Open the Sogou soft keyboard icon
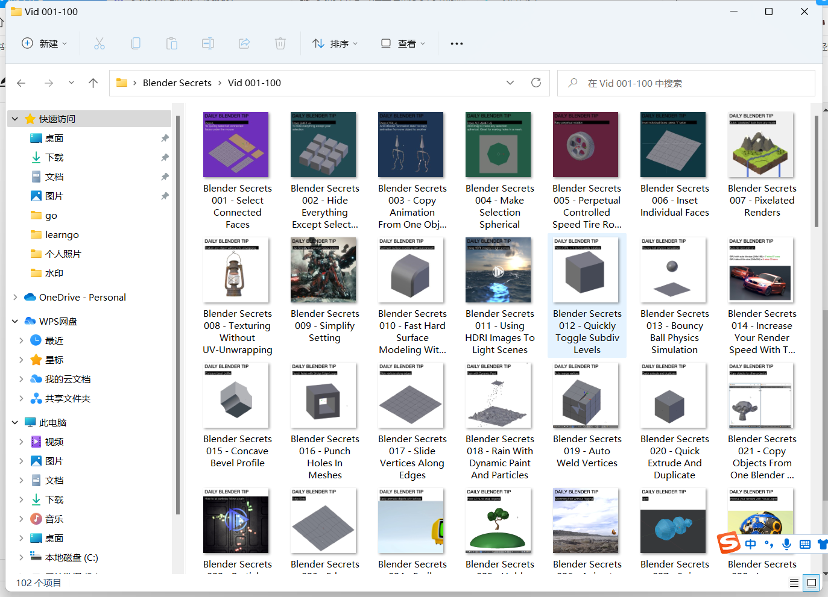 pos(804,544)
